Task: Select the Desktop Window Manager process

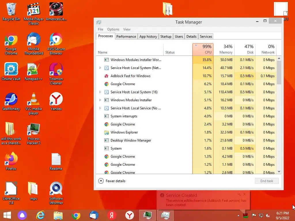Action: (186, 140)
